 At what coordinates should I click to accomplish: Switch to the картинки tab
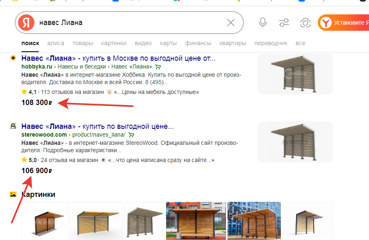click(x=114, y=43)
